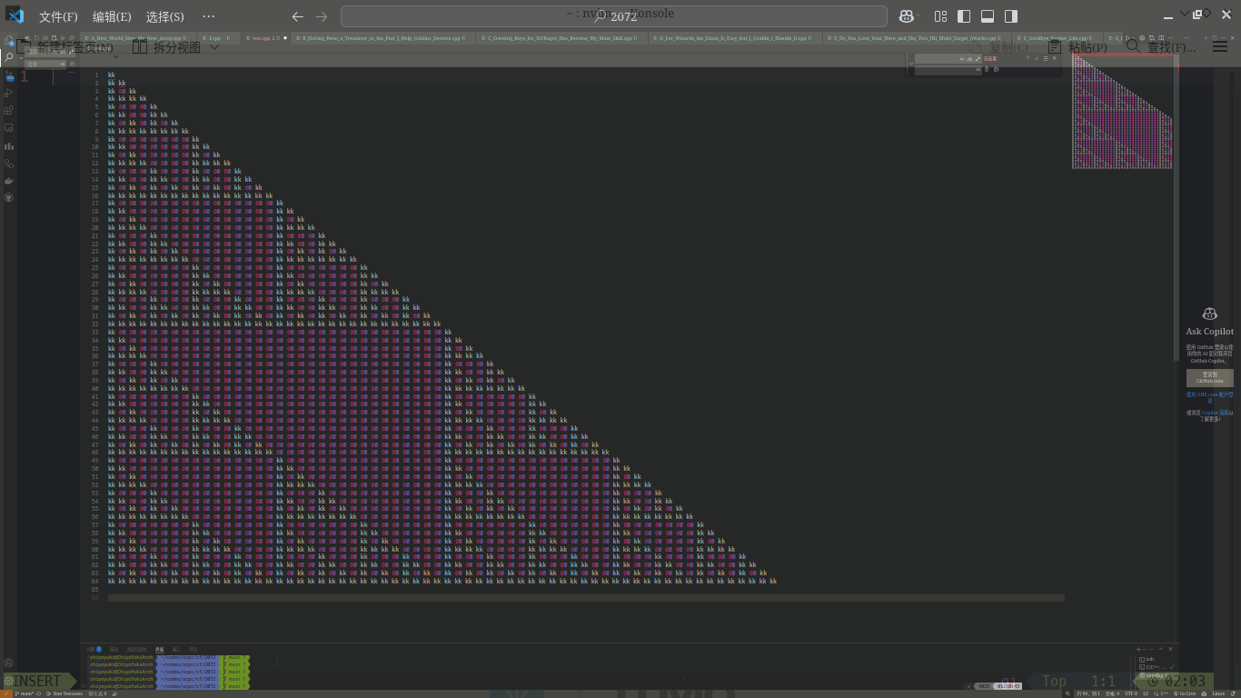Click the back navigation arrow

298,17
